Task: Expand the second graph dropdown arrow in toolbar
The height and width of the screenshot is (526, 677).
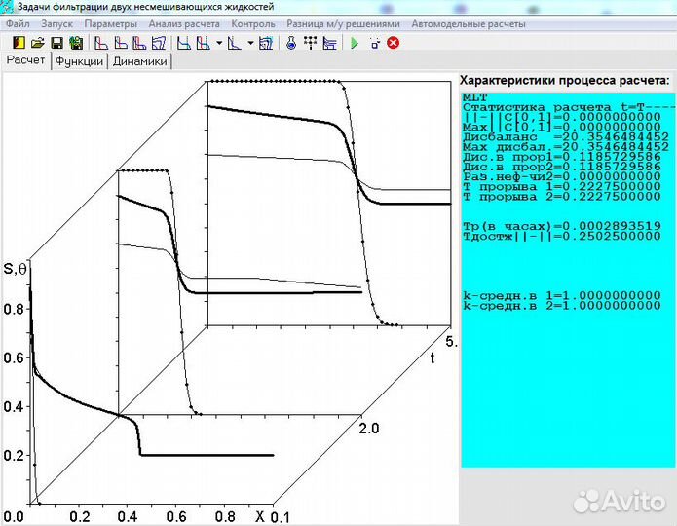Action: pyautogui.click(x=251, y=43)
